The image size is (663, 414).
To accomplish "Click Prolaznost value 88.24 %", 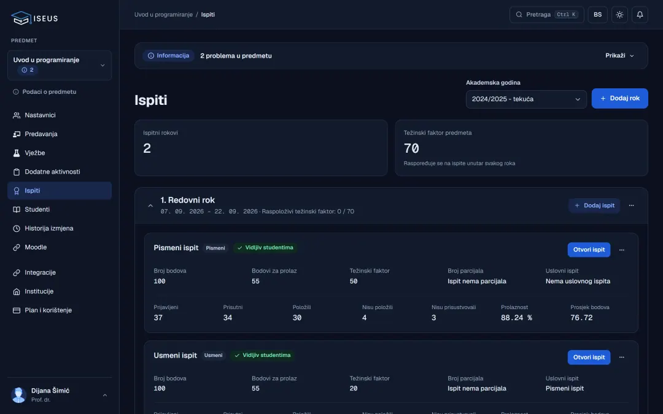I will click(516, 318).
